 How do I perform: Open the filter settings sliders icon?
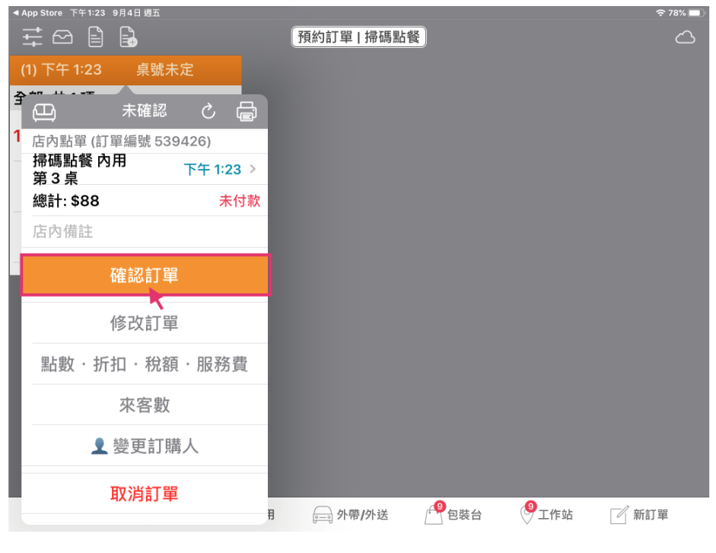32,37
